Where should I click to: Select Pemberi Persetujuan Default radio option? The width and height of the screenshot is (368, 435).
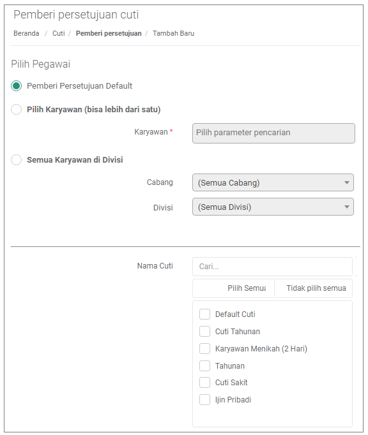16,85
